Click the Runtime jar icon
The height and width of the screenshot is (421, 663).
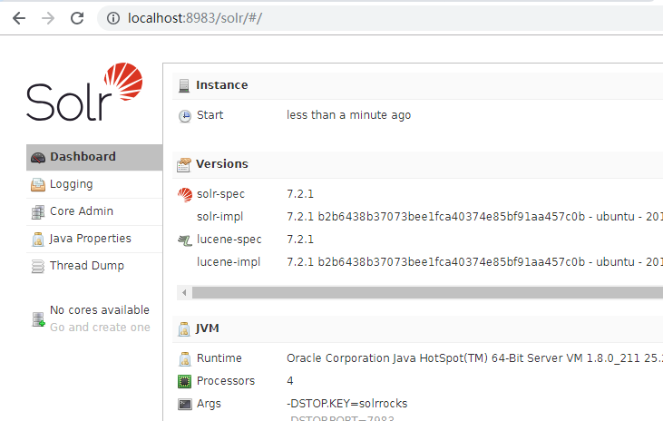click(x=185, y=358)
